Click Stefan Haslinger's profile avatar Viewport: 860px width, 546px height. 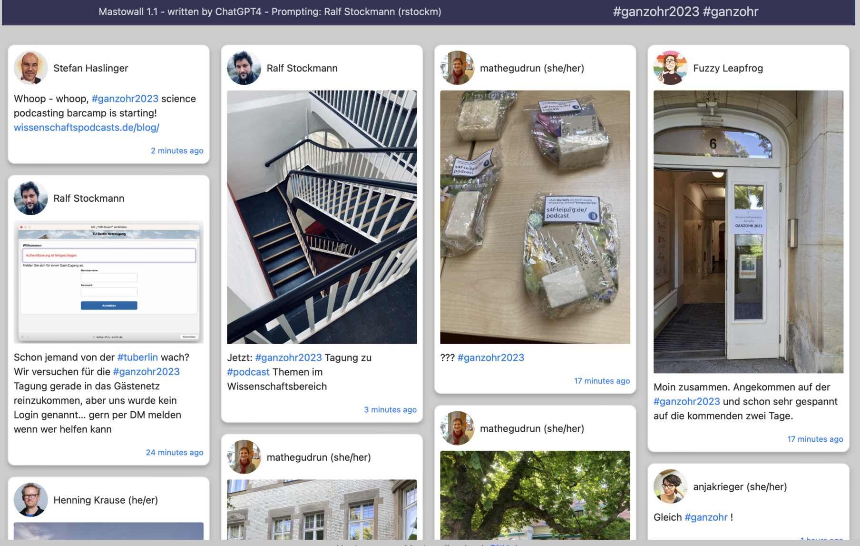pyautogui.click(x=30, y=68)
